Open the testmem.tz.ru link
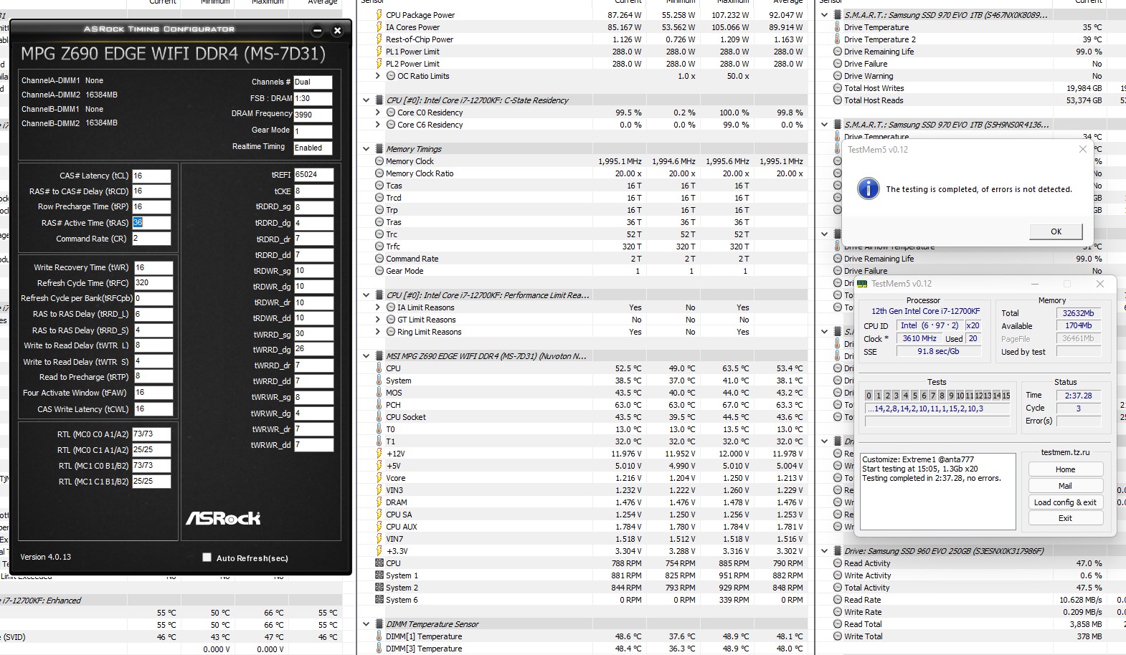This screenshot has width=1126, height=655. (x=1065, y=452)
